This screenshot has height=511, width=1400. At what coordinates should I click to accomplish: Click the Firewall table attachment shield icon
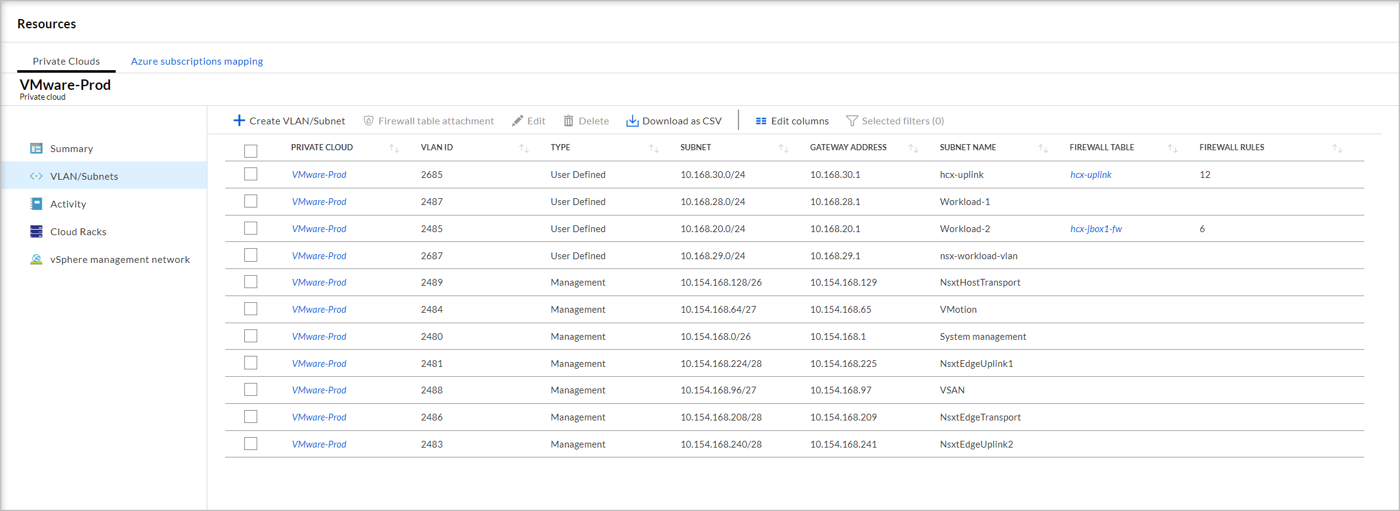369,121
